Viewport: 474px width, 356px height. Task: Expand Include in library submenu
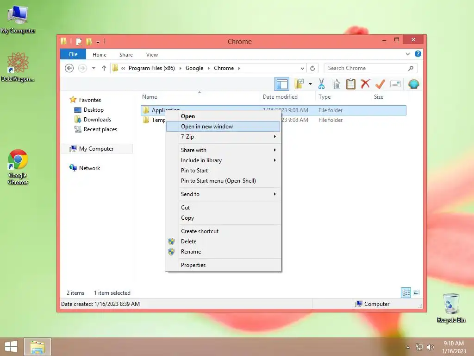coord(224,160)
